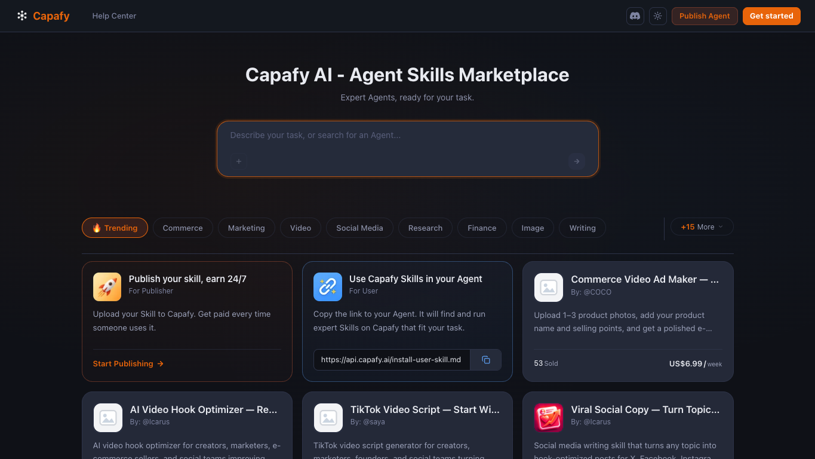Click the US$6.99 / week price
The height and width of the screenshot is (459, 815).
pos(696,363)
